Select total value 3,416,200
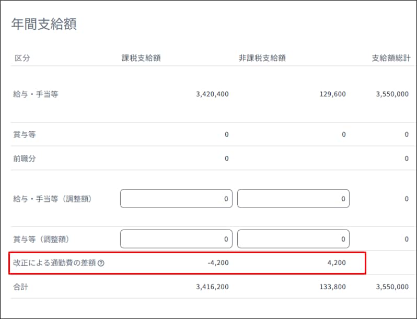Viewport: 417px width, 319px height. (x=212, y=287)
